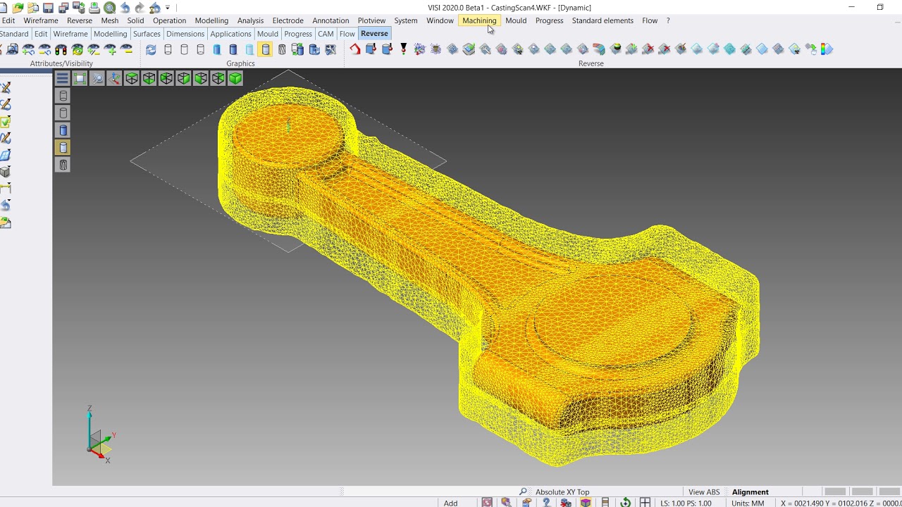Click the Save icon in quick access toolbar
This screenshot has width=902, height=507.
tap(49, 8)
